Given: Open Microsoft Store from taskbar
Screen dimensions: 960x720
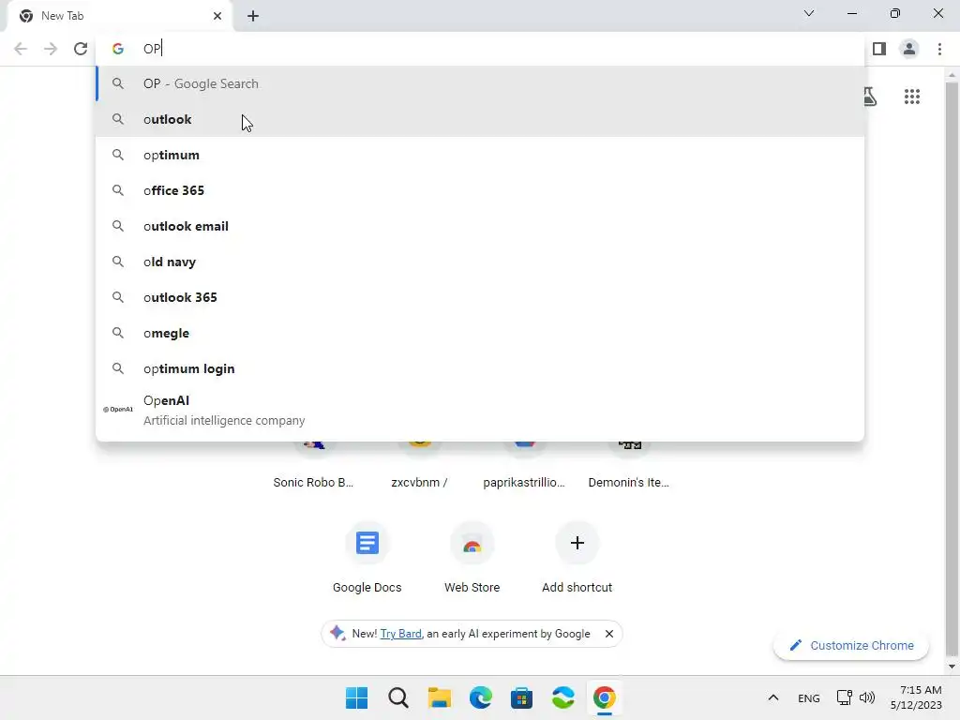Looking at the screenshot, I should 521,697.
